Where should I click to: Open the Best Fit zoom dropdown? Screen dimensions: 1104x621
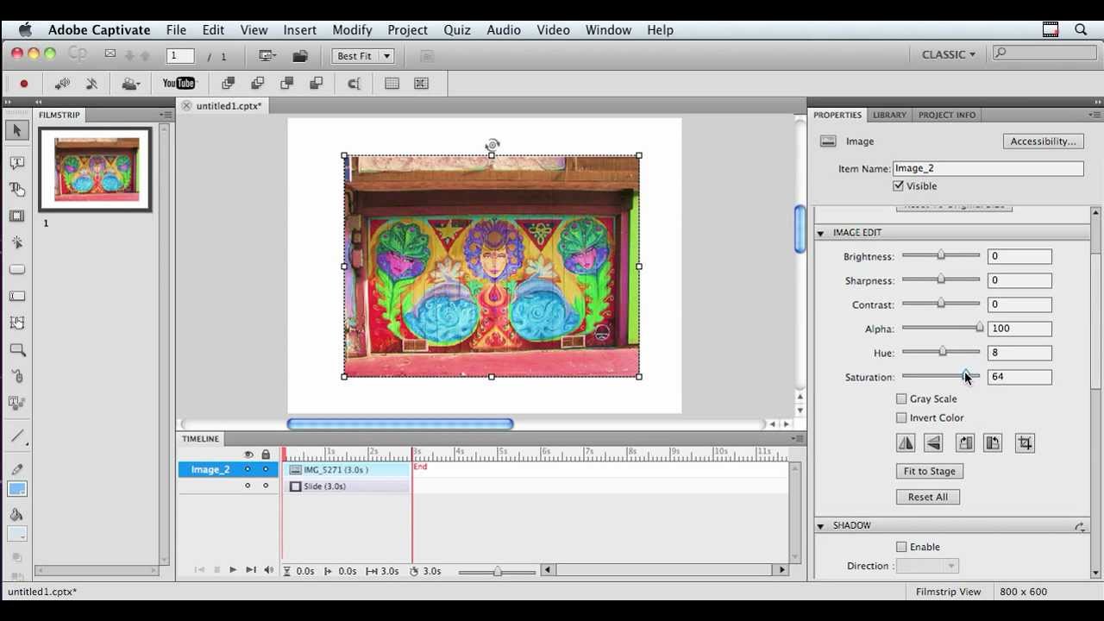(x=362, y=56)
